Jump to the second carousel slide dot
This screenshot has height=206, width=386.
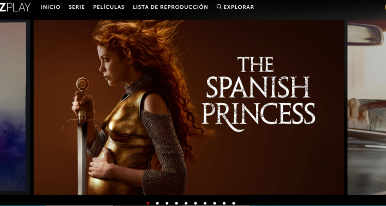(157, 203)
